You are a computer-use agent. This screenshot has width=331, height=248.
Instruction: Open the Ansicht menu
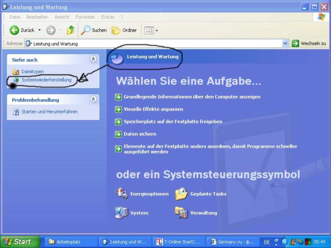pos(62,17)
